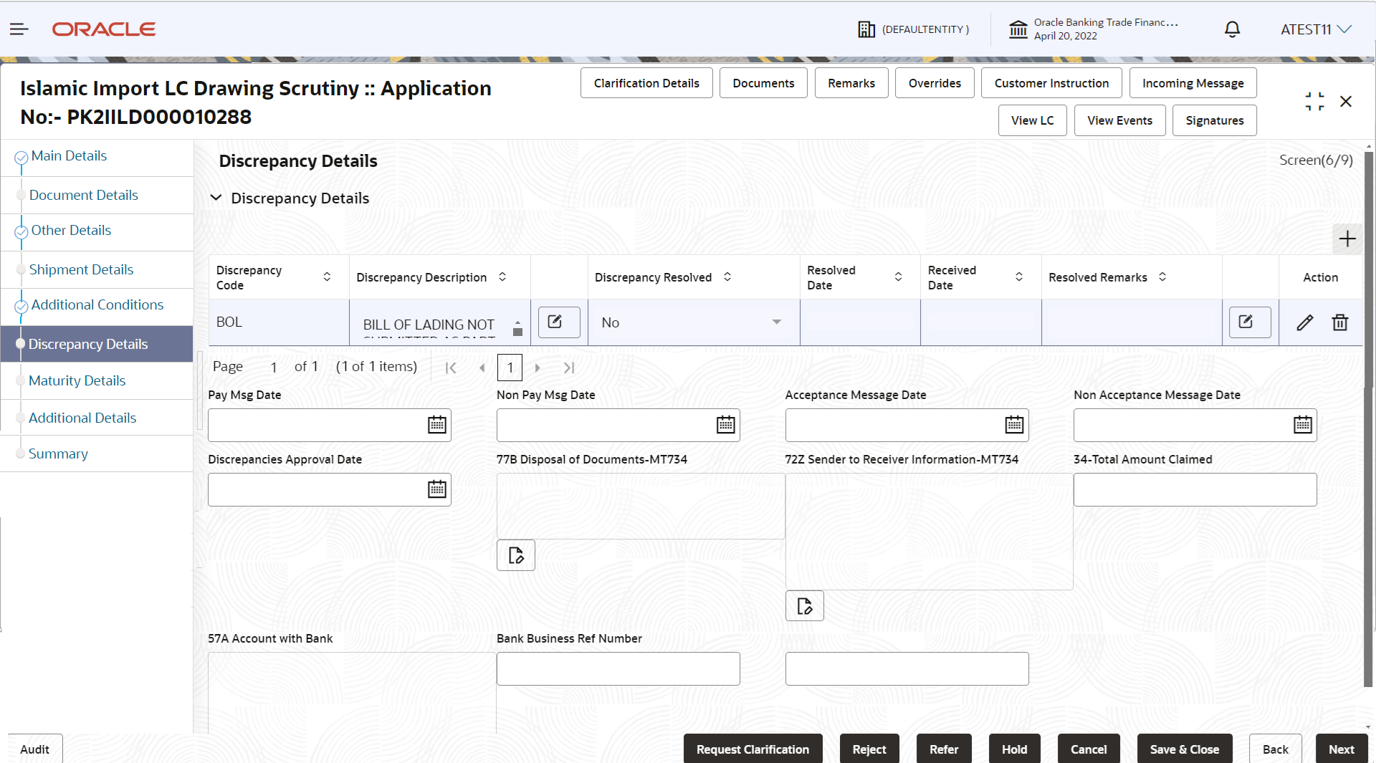Viewport: 1376px width, 763px height.
Task: Sort by Resolved Remarks column
Action: pyautogui.click(x=1162, y=277)
